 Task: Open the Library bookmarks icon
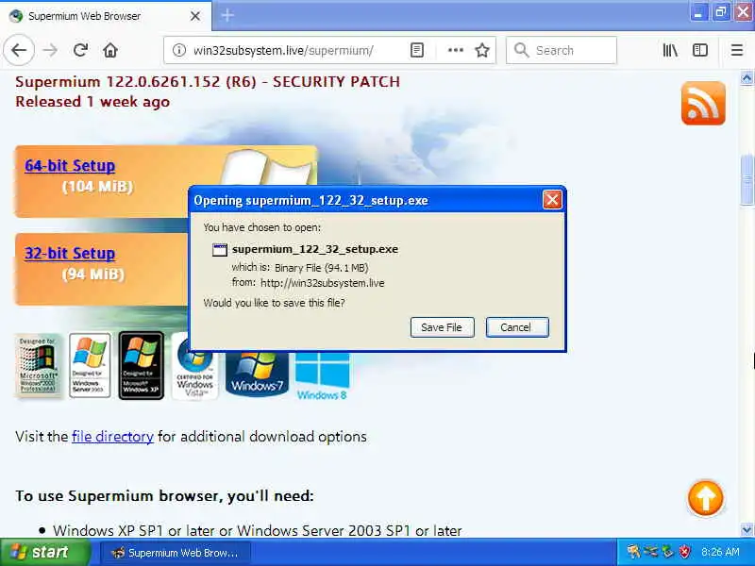[670, 50]
